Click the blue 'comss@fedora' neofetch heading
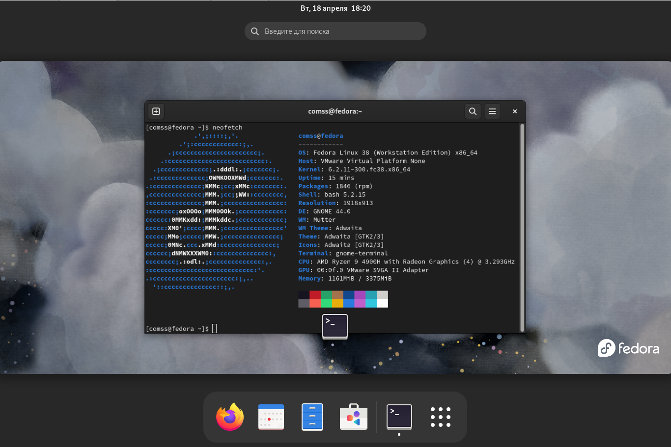671x447 pixels. tap(321, 136)
